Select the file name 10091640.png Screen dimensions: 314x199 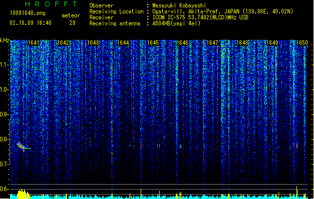(x=28, y=13)
